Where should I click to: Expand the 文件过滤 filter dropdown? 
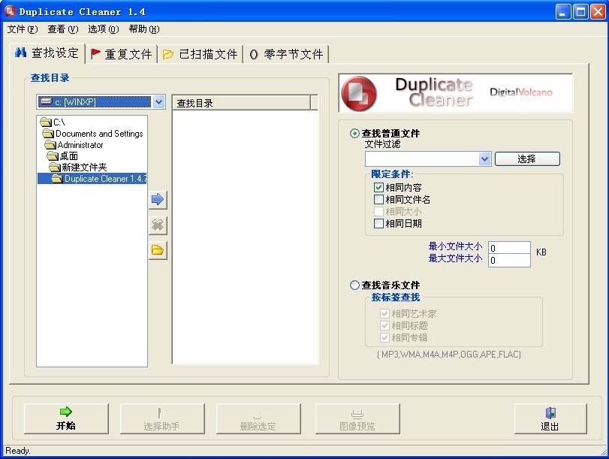pyautogui.click(x=484, y=159)
